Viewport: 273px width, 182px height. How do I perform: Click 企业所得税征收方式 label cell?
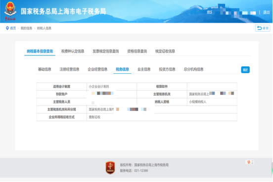point(62,117)
